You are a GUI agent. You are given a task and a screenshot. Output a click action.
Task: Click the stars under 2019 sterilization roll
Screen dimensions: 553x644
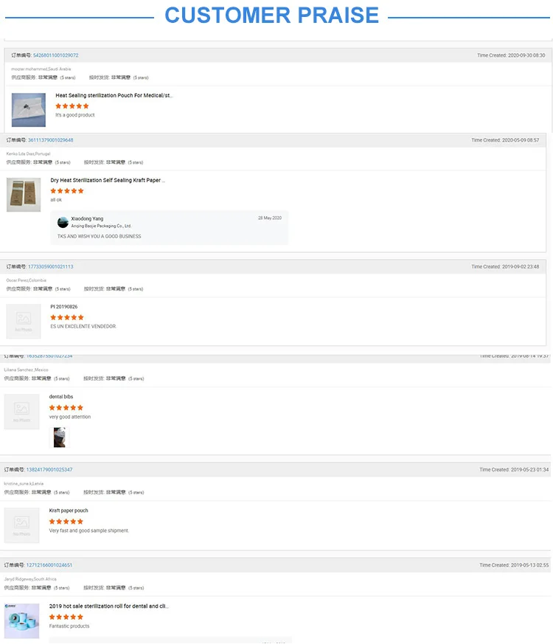coord(66,617)
